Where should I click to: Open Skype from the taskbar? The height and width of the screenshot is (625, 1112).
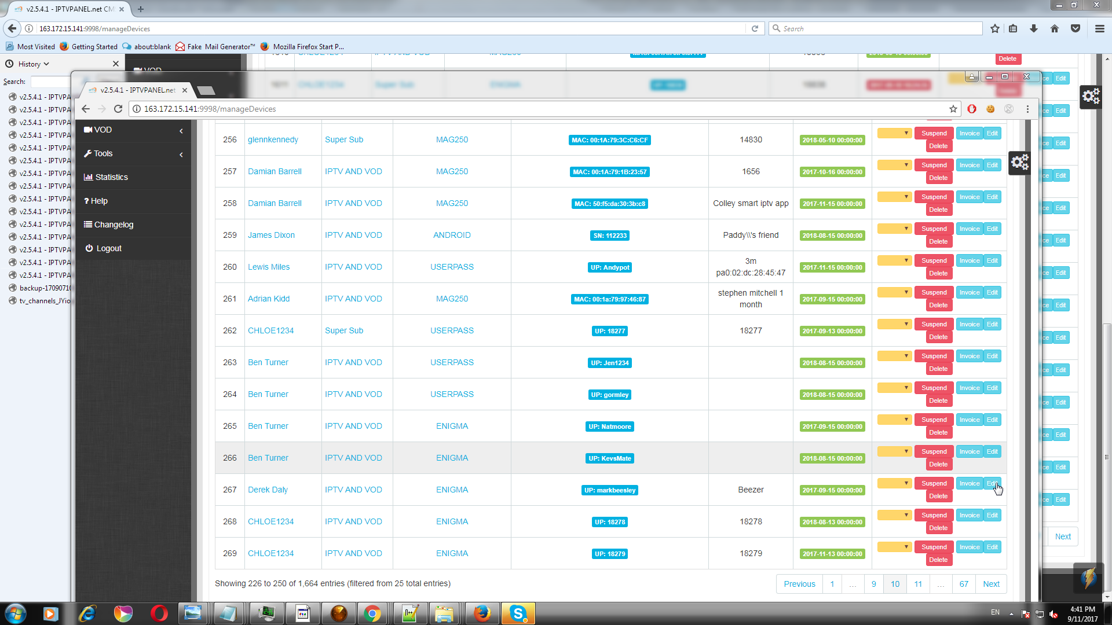pos(518,613)
